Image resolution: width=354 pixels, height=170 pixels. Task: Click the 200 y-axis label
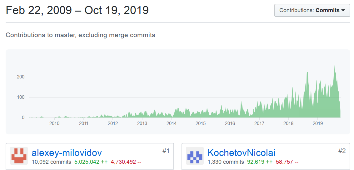20,77
